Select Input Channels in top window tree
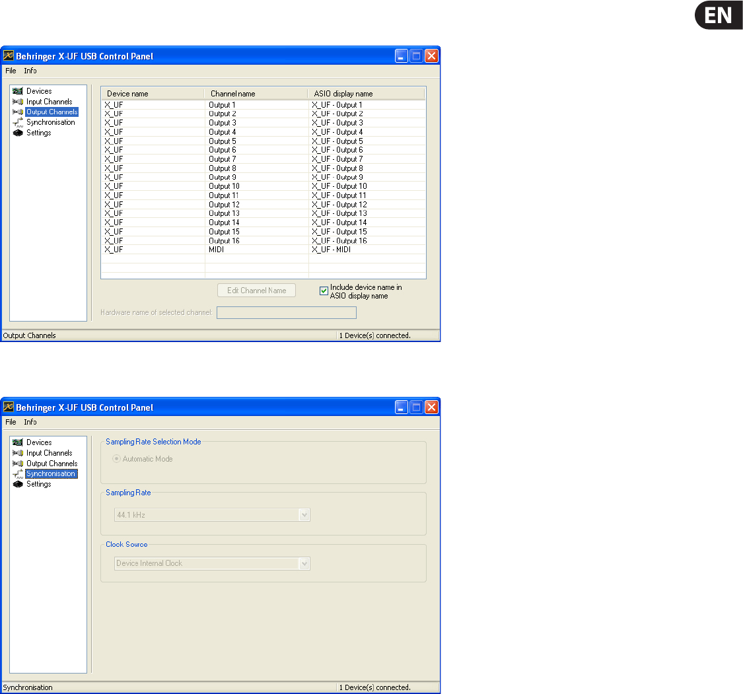This screenshot has height=694, width=743. [x=50, y=102]
